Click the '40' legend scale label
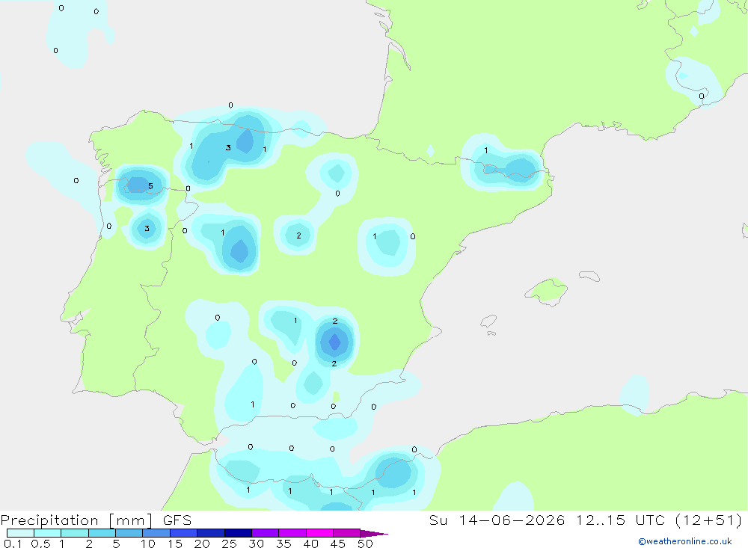The width and height of the screenshot is (748, 548). [311, 544]
